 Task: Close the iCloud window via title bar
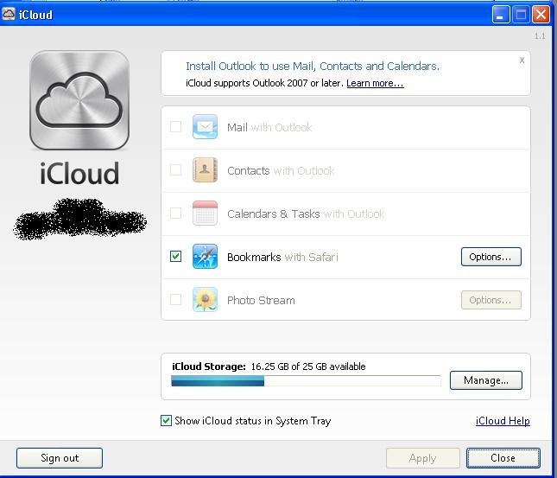(541, 15)
